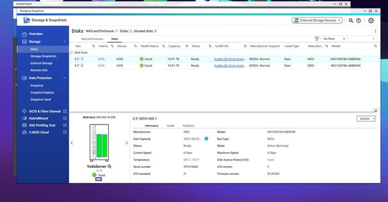Open VJBOD Cloud external link icon

tap(65, 132)
